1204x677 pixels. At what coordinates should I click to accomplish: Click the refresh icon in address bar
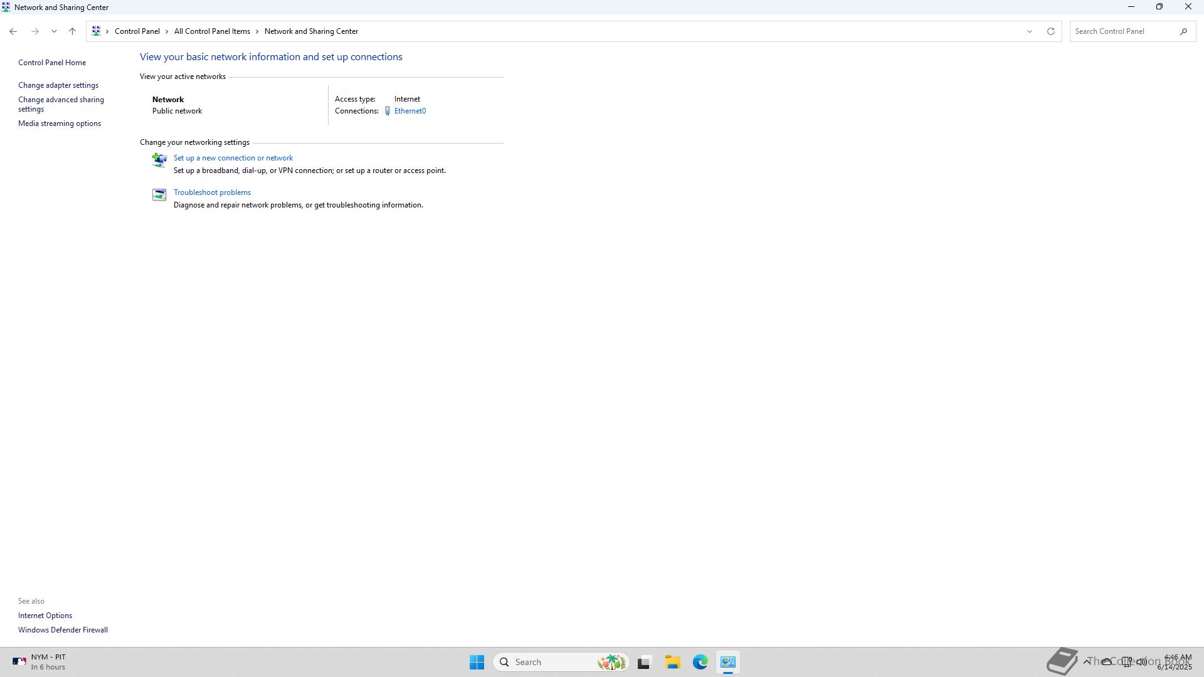tap(1050, 31)
